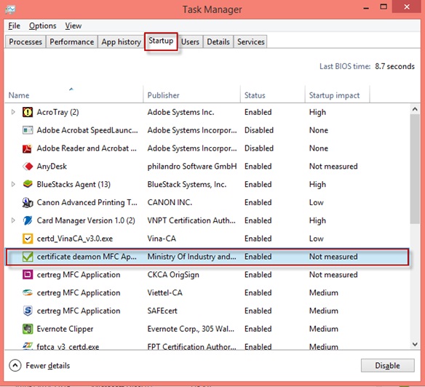Click the Evernote Clipper elephant icon
This screenshot has width=425, height=387.
[x=28, y=329]
